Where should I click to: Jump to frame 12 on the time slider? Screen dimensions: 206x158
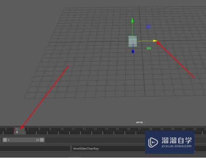(x=84, y=129)
